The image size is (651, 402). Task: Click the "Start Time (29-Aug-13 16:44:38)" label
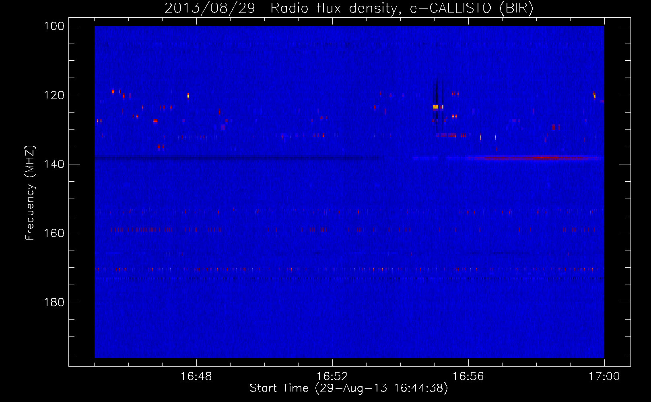click(349, 388)
